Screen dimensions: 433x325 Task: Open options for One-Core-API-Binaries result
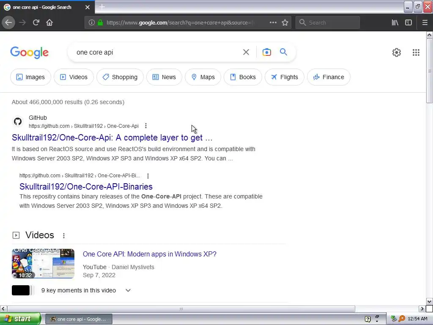[x=148, y=176]
